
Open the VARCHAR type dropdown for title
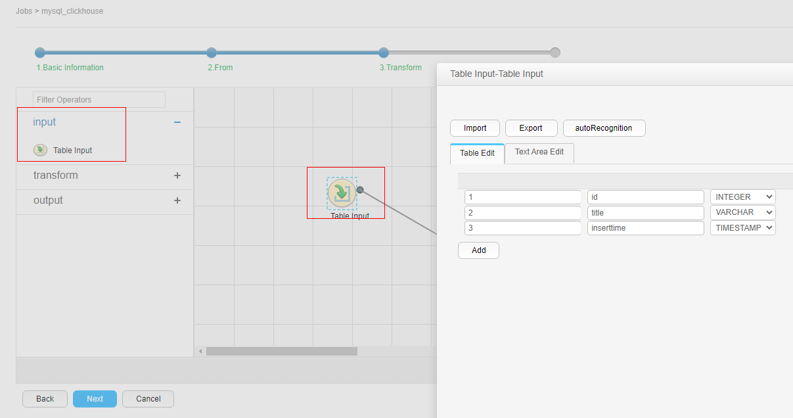743,213
